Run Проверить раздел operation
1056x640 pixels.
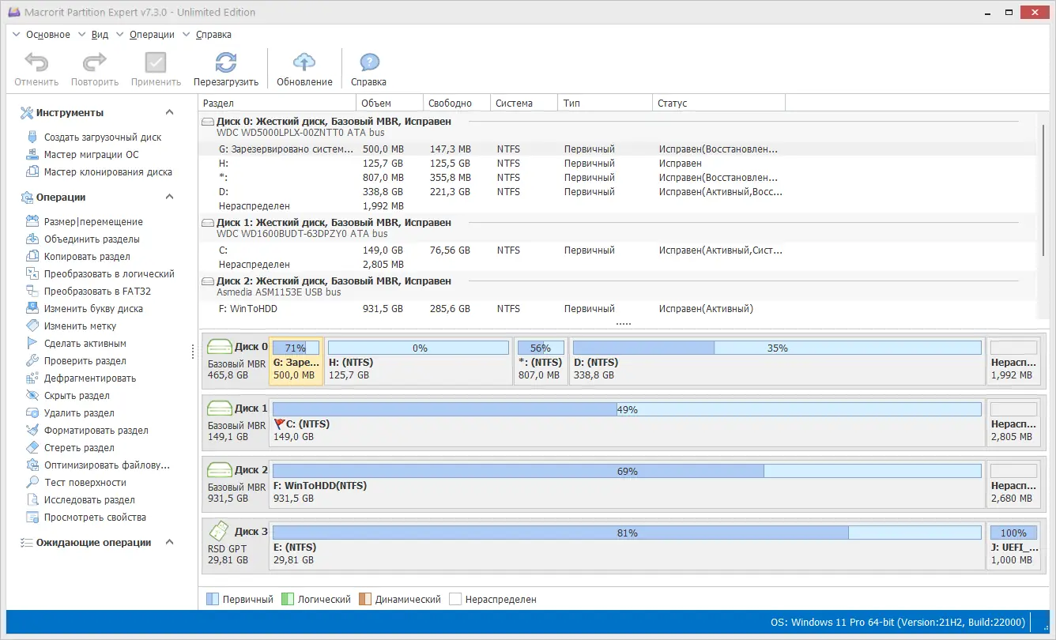coord(85,361)
